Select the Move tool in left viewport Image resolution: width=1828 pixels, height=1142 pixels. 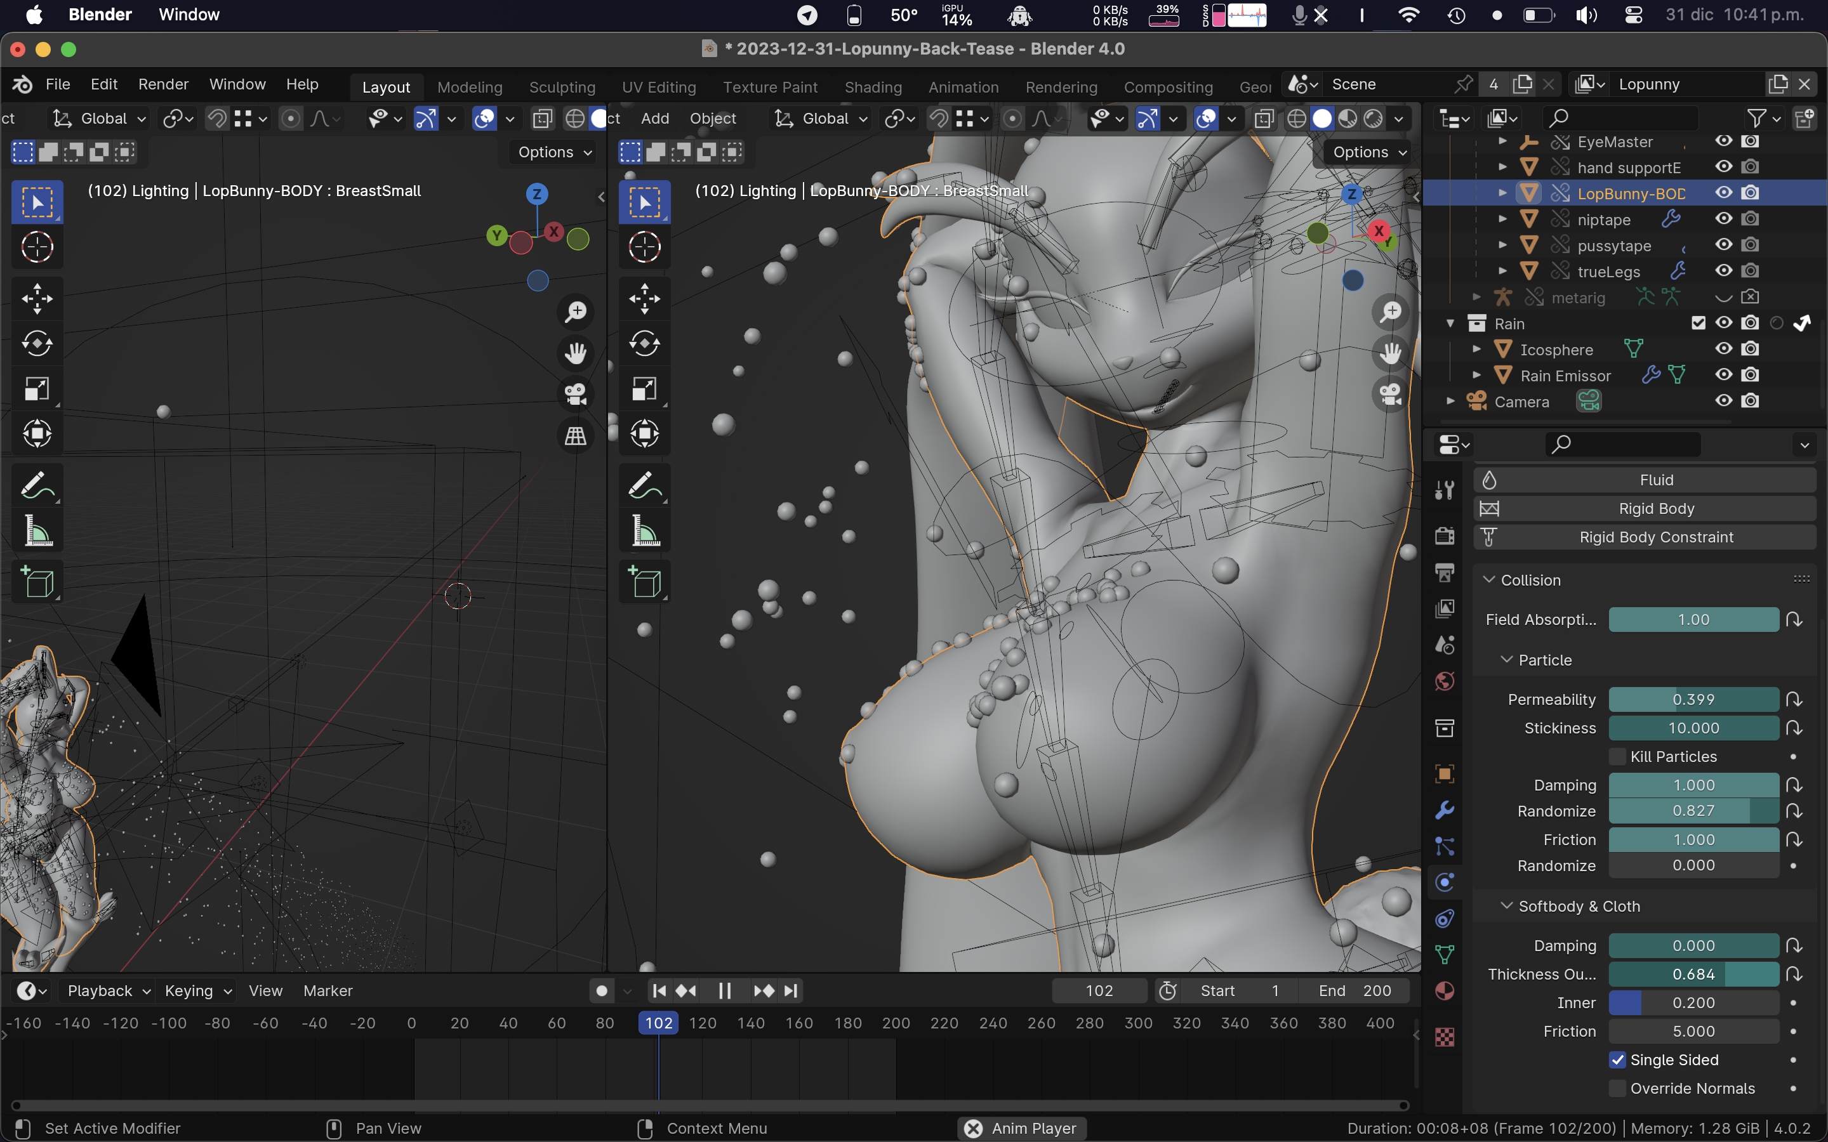pos(37,299)
